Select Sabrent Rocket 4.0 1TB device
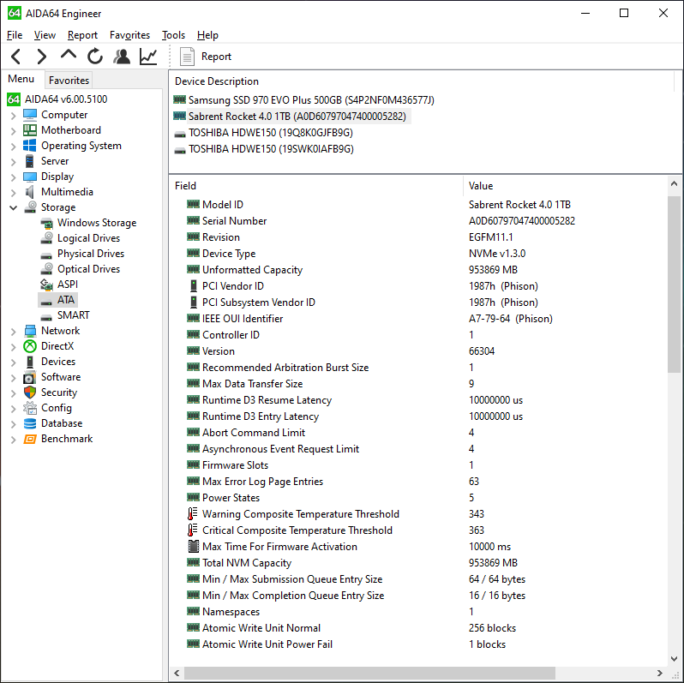This screenshot has width=684, height=683. 297,117
